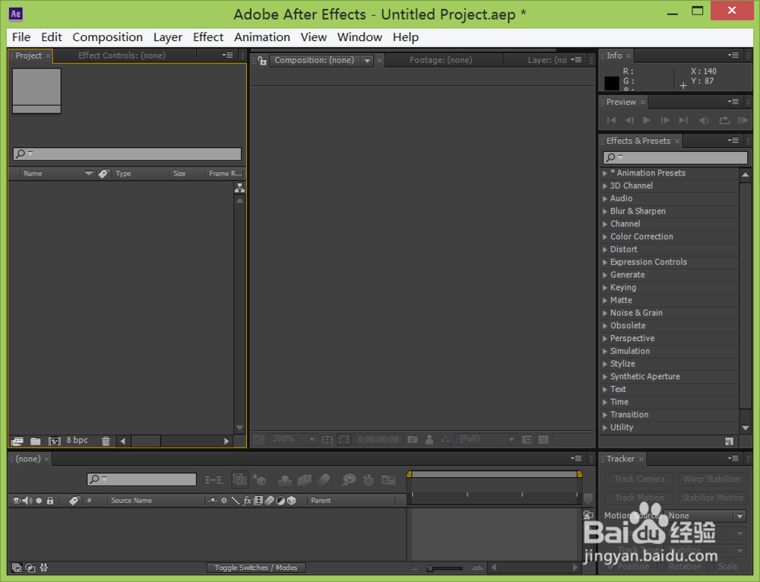
Task: Toggle audio mute speaker in Preview panel
Action: (x=704, y=120)
